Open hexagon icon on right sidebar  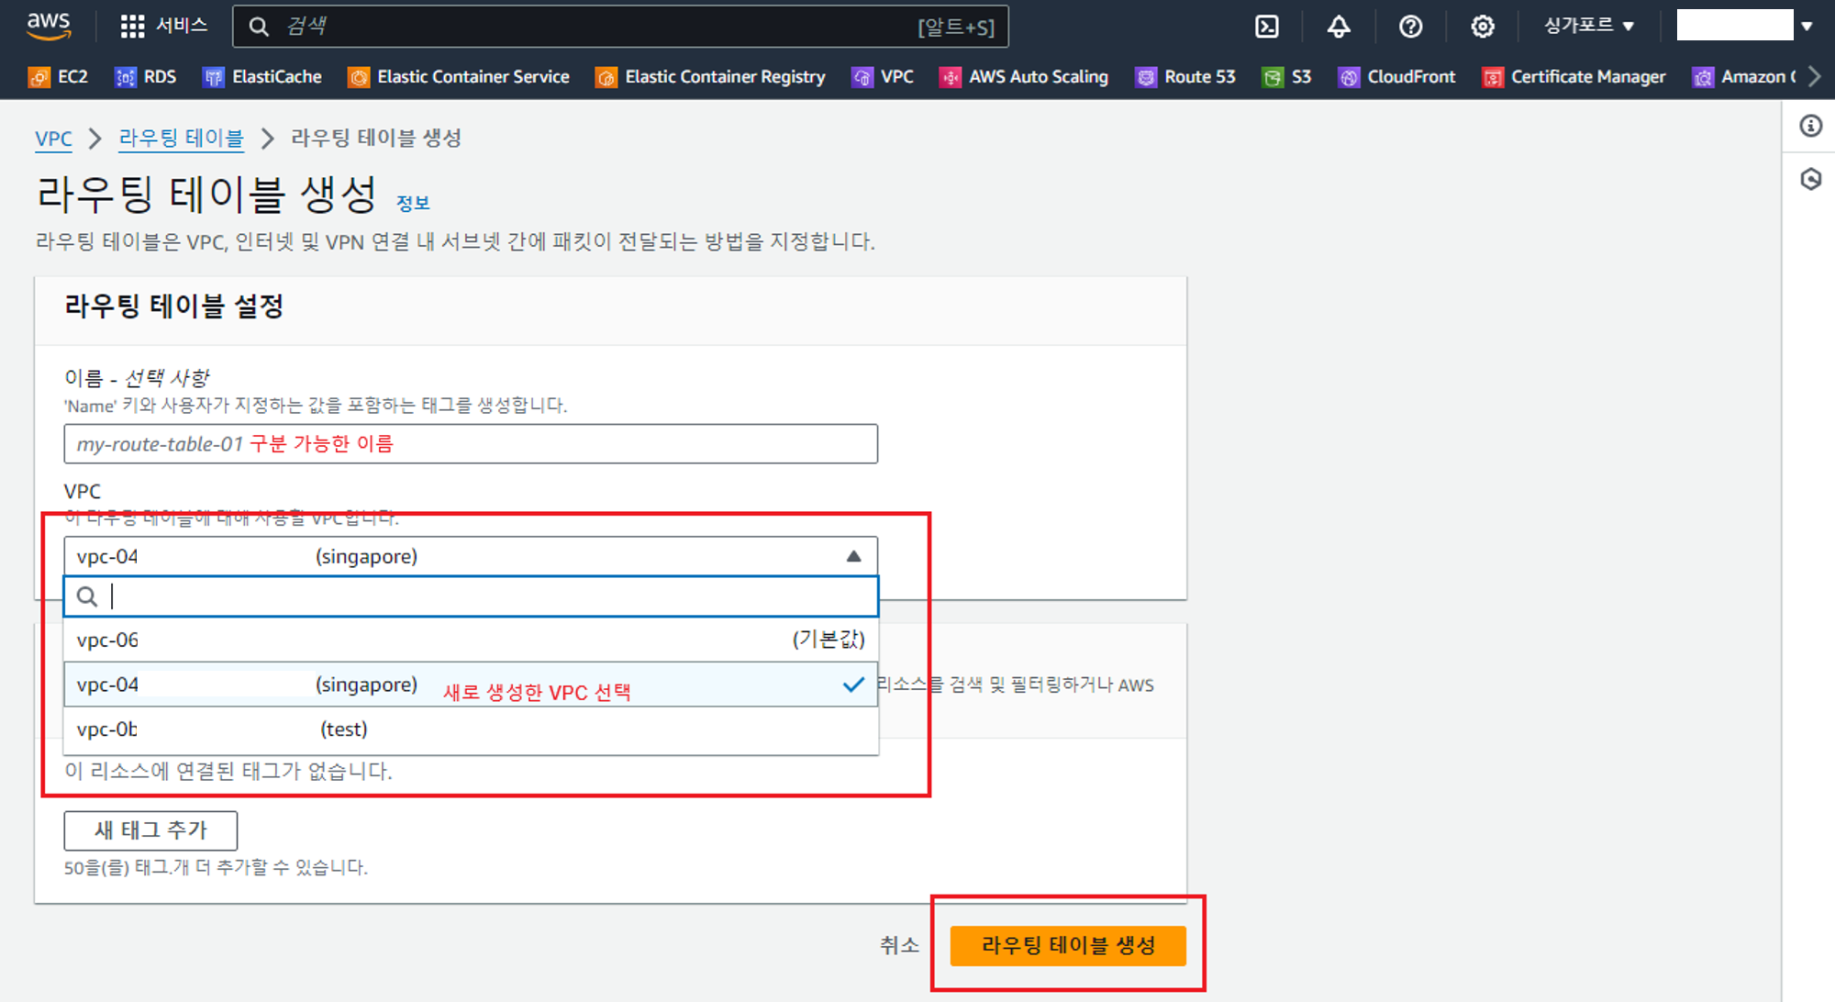click(1810, 179)
